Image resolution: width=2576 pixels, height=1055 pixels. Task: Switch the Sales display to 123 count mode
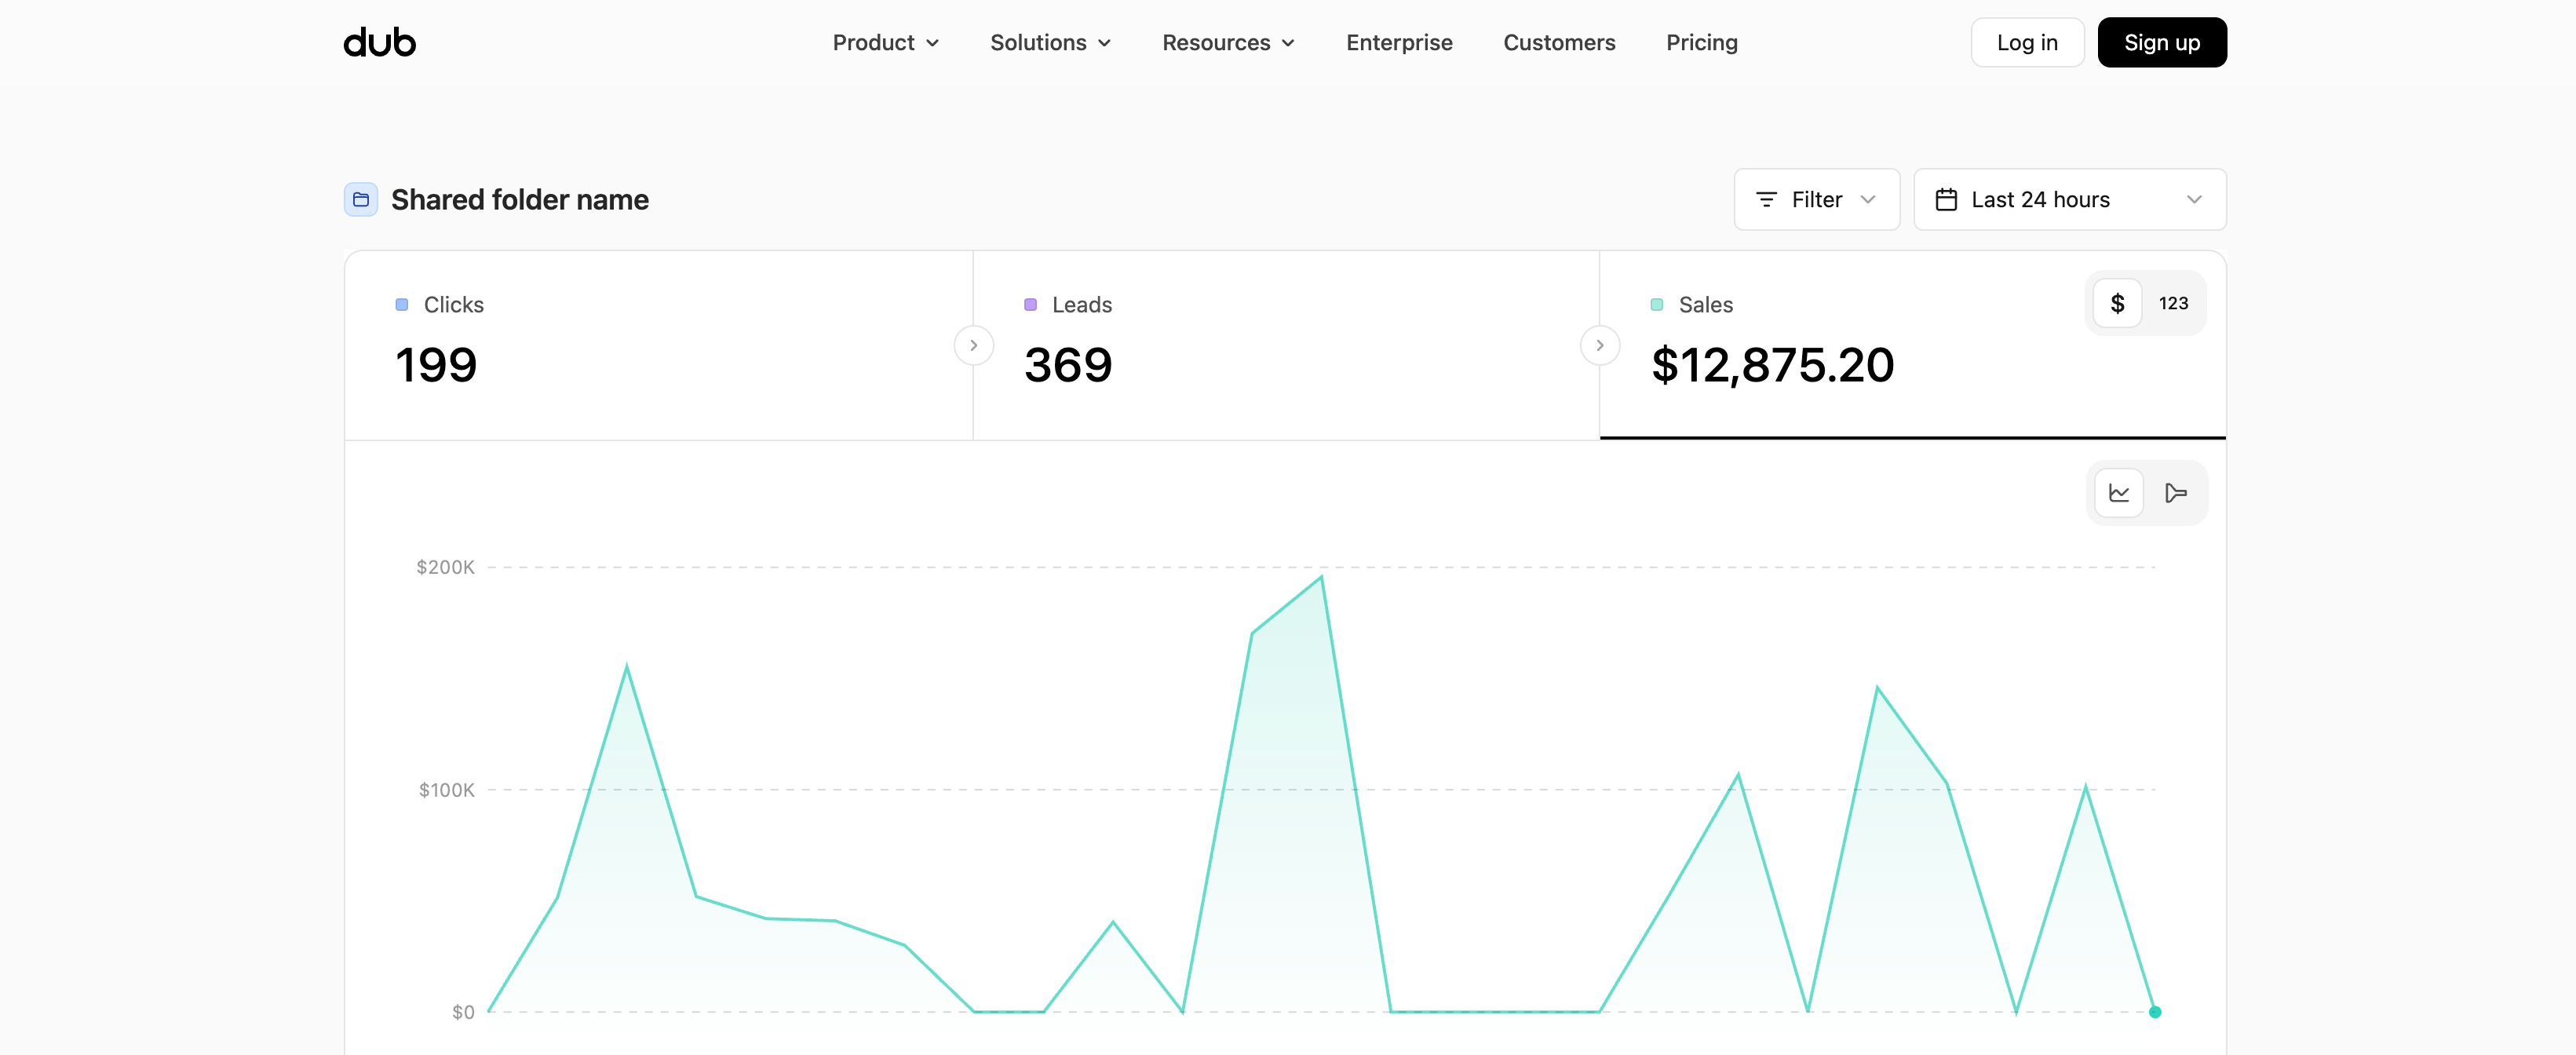point(2174,303)
